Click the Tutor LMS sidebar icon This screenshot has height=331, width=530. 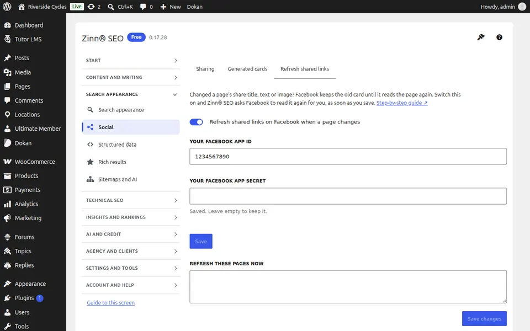pyautogui.click(x=7, y=39)
